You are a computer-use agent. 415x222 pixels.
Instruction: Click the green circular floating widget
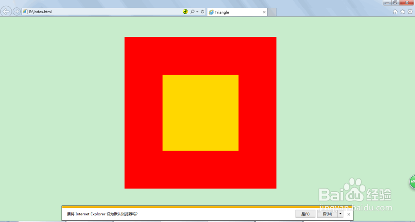click(x=413, y=181)
